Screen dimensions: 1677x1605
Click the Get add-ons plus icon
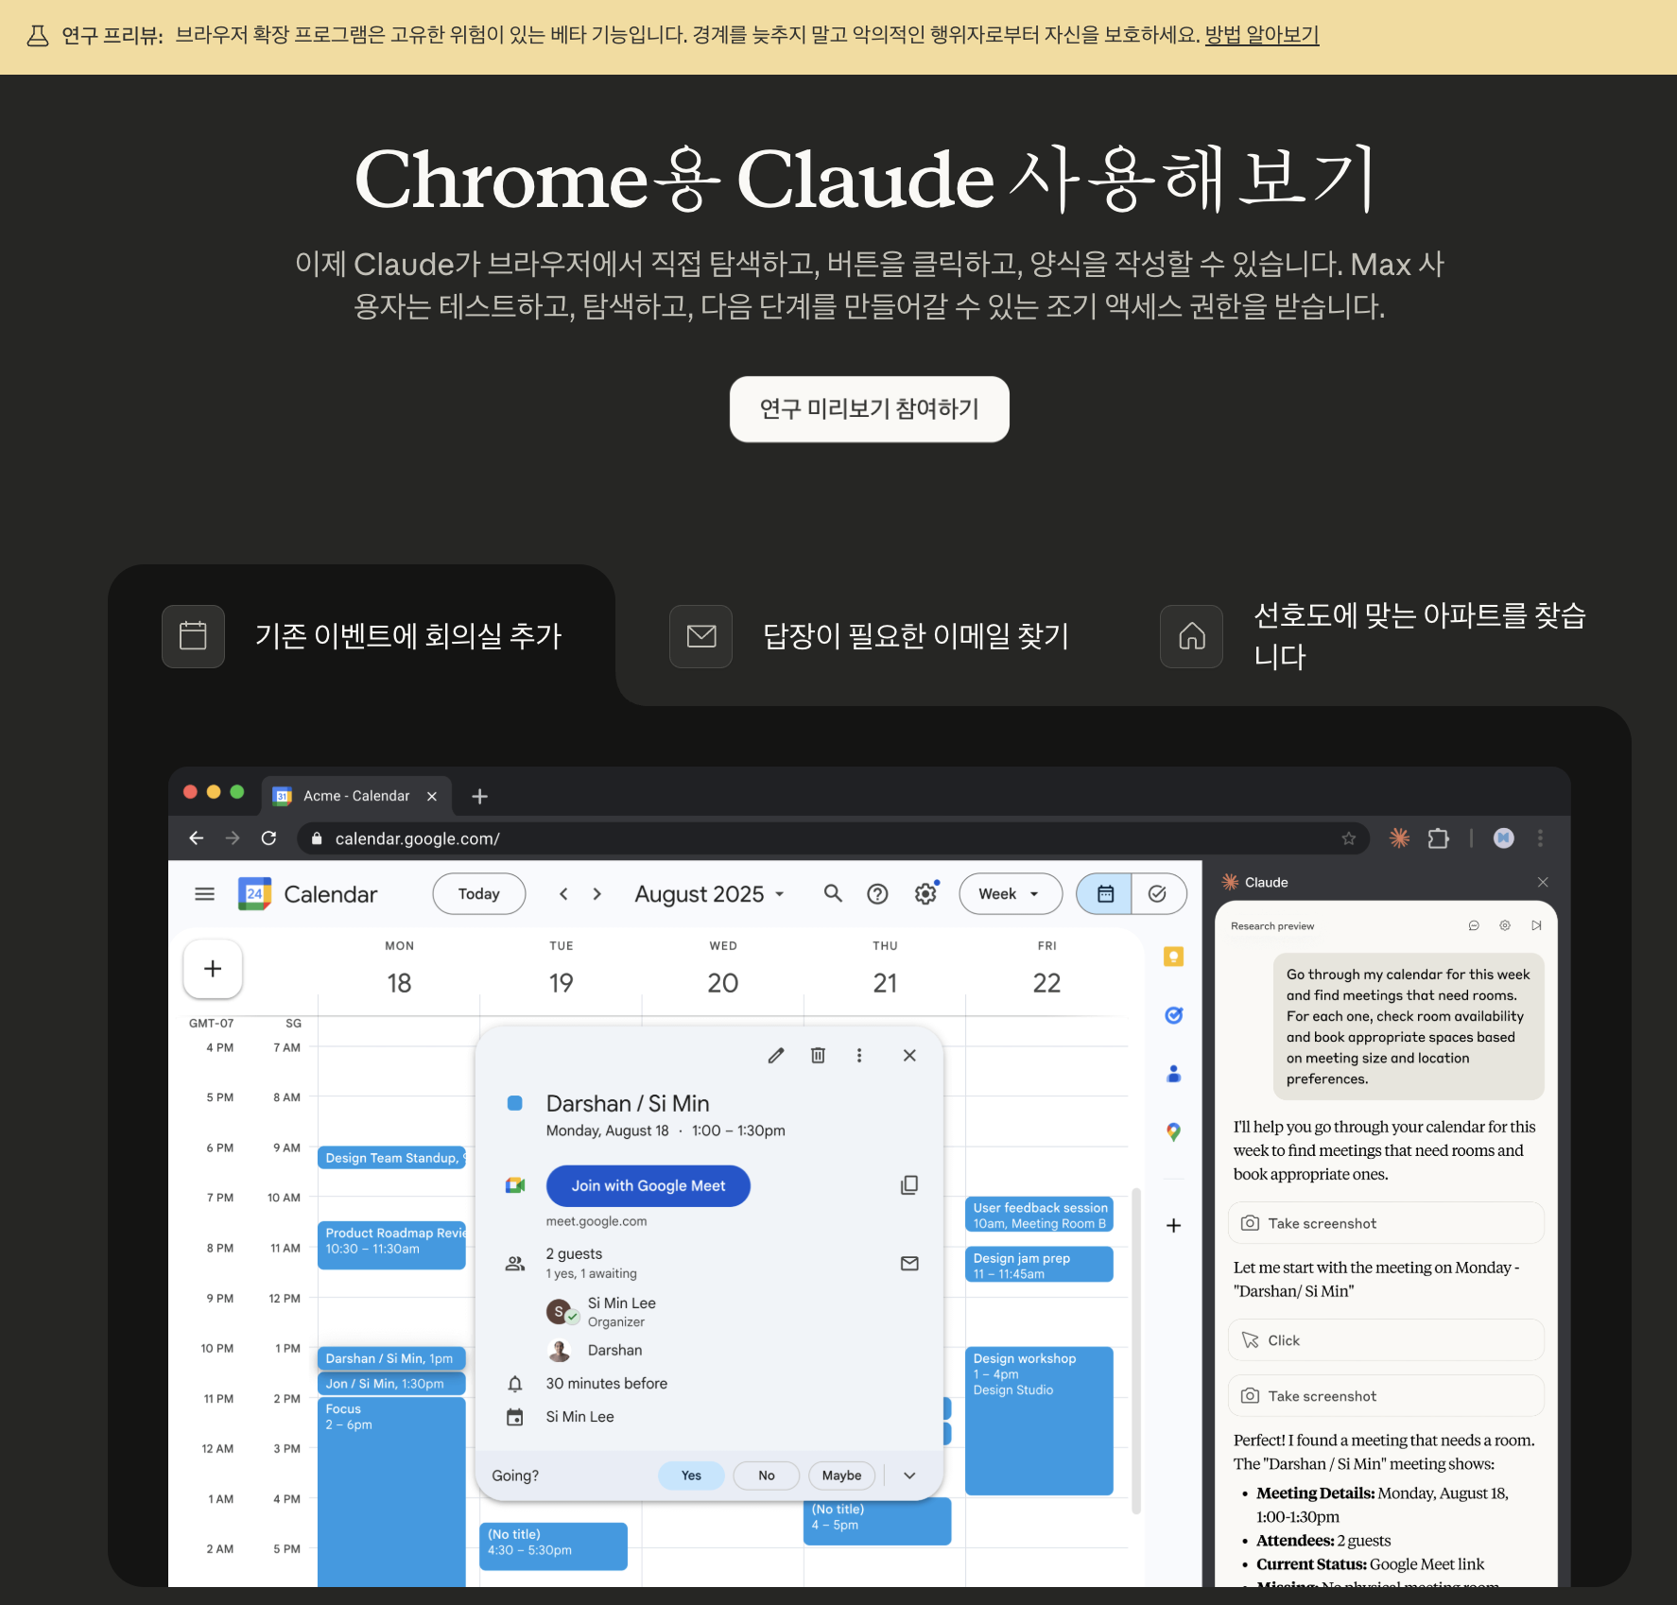[1173, 1226]
